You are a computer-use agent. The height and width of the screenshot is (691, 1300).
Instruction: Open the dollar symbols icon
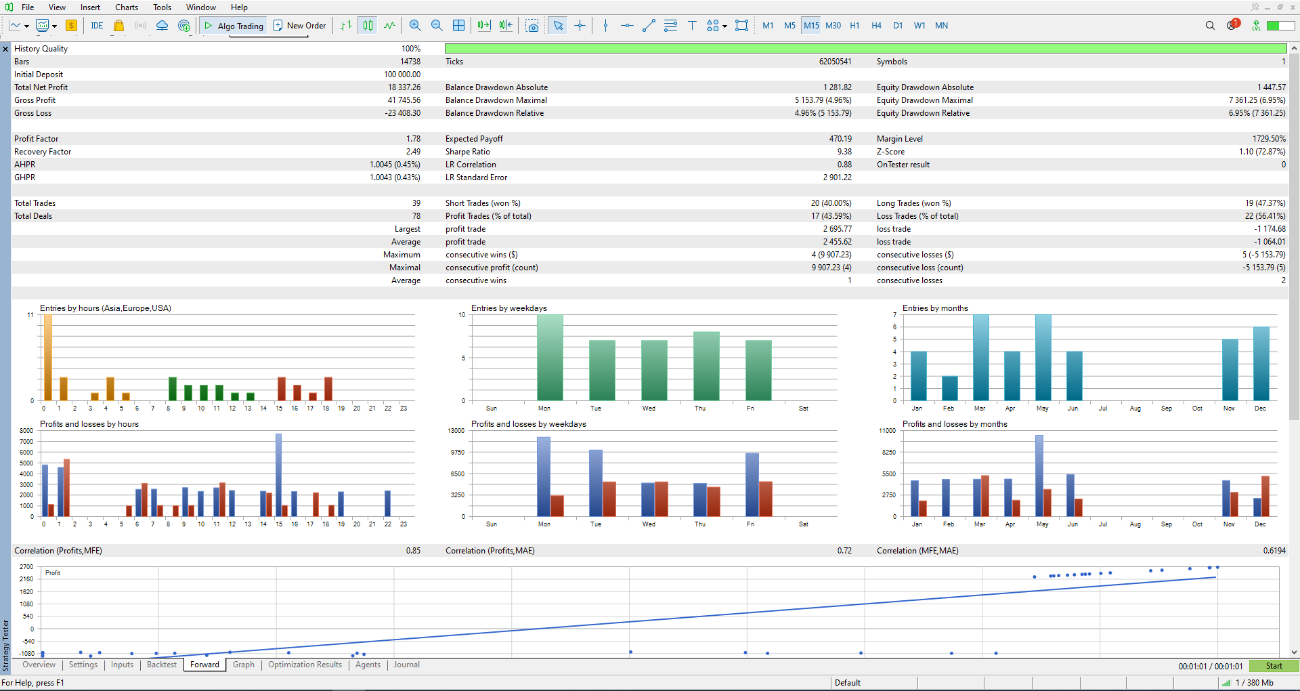click(x=71, y=26)
